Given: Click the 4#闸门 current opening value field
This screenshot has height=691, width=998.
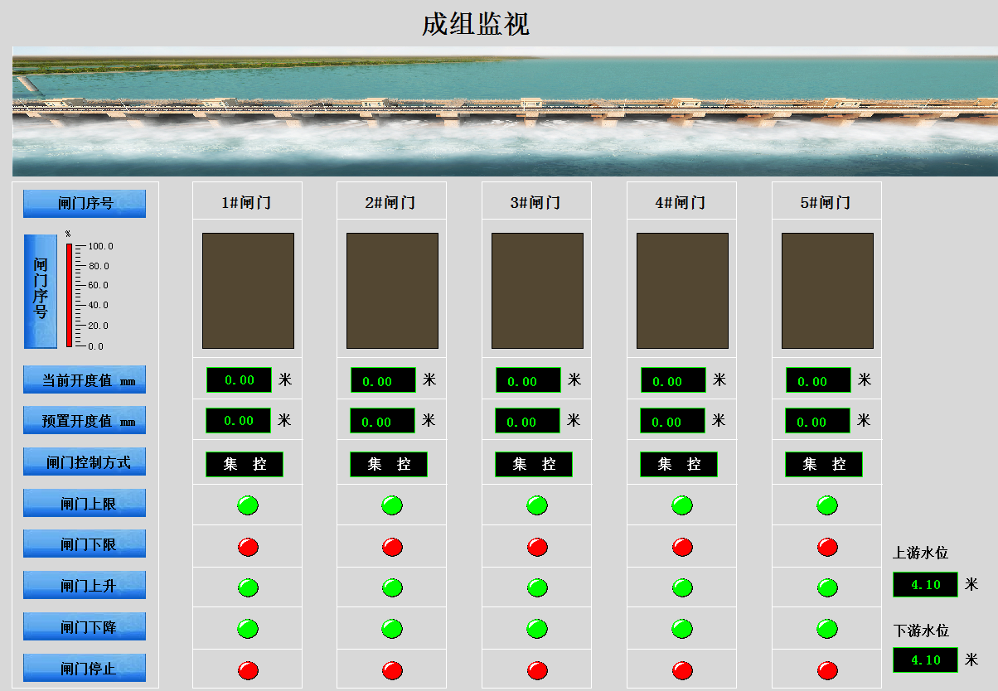Looking at the screenshot, I should click(673, 380).
